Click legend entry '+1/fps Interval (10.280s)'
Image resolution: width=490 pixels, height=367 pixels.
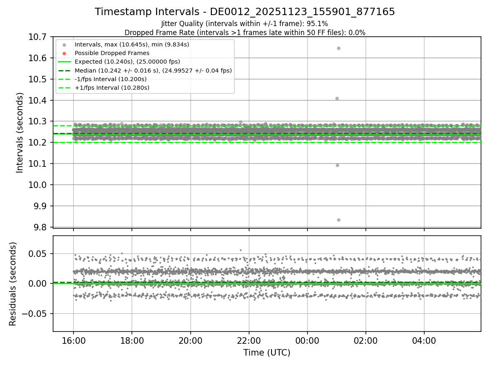point(112,88)
